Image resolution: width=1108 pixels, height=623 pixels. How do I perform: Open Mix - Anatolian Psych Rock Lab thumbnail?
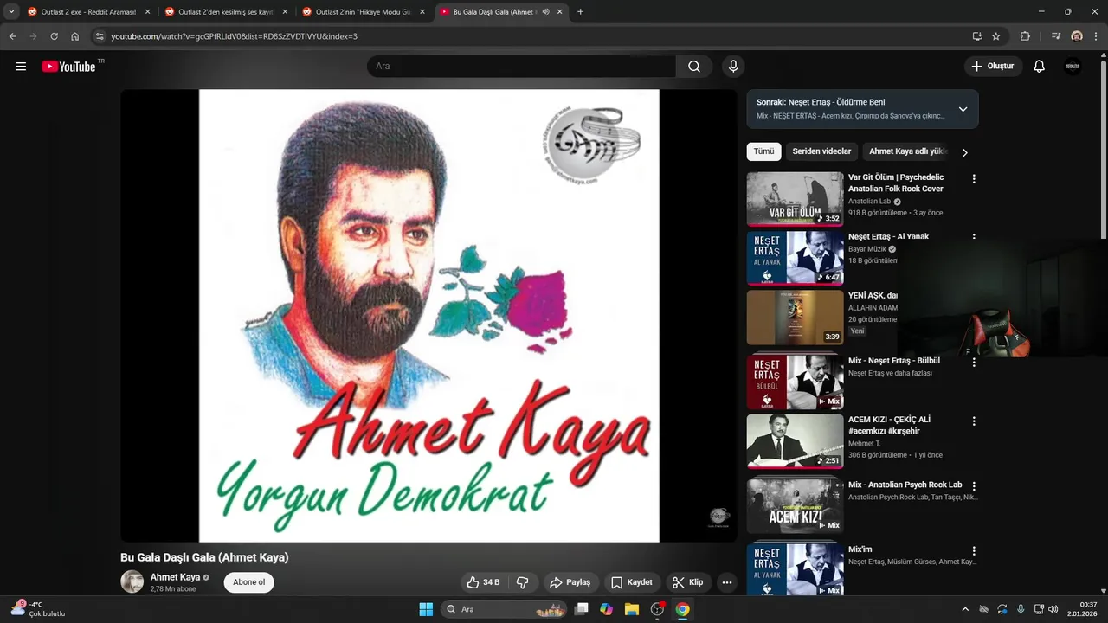(x=795, y=506)
